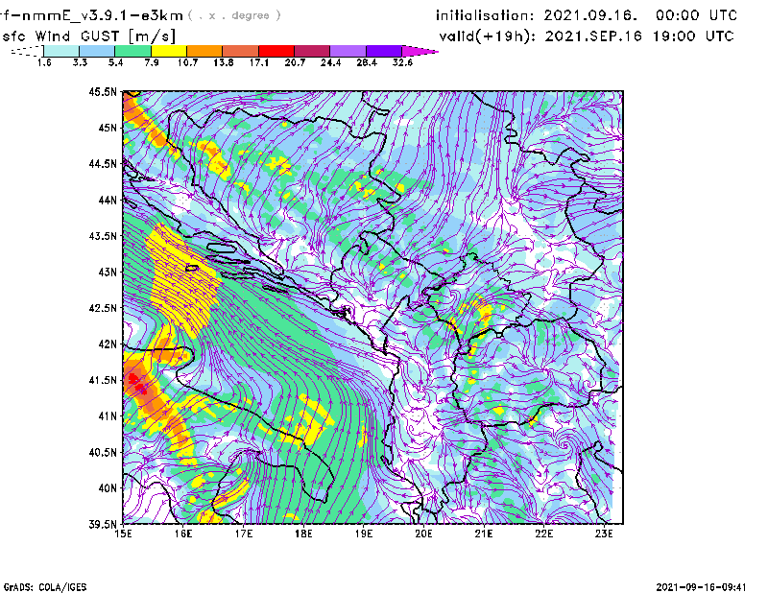Image resolution: width=768 pixels, height=593 pixels.
Task: Click the 17E longitude label
Action: click(244, 534)
